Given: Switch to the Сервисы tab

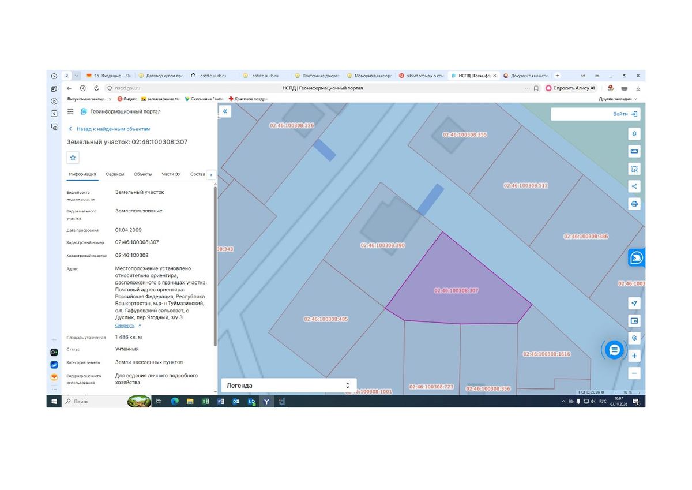Looking at the screenshot, I should click(115, 174).
